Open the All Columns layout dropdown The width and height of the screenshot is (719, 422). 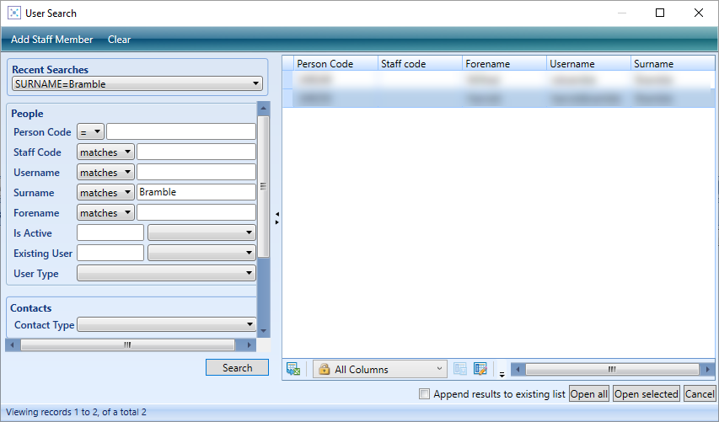point(380,369)
